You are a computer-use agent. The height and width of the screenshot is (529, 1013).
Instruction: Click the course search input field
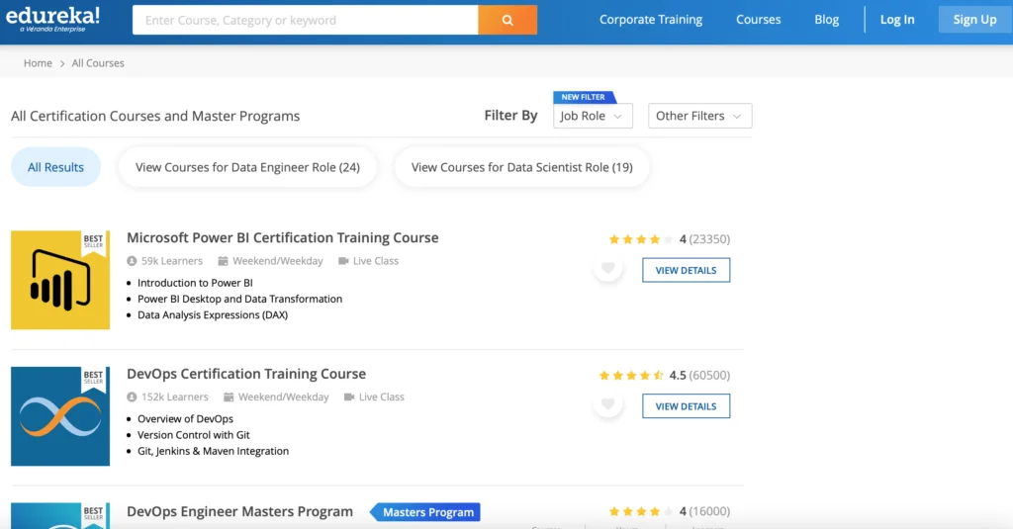pos(305,20)
